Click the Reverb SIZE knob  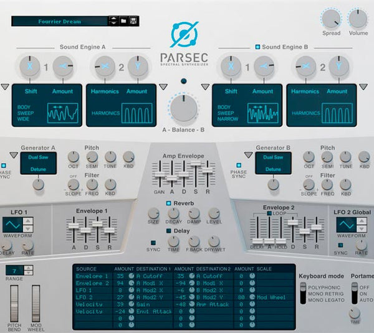[153, 213]
